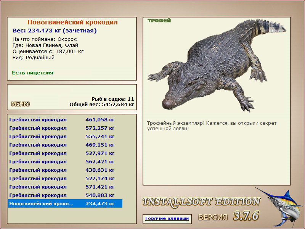Click the Где: Новая Гвинея, Флай line
Image resolution: width=305 pixels, height=229 pixels.
tap(45, 45)
